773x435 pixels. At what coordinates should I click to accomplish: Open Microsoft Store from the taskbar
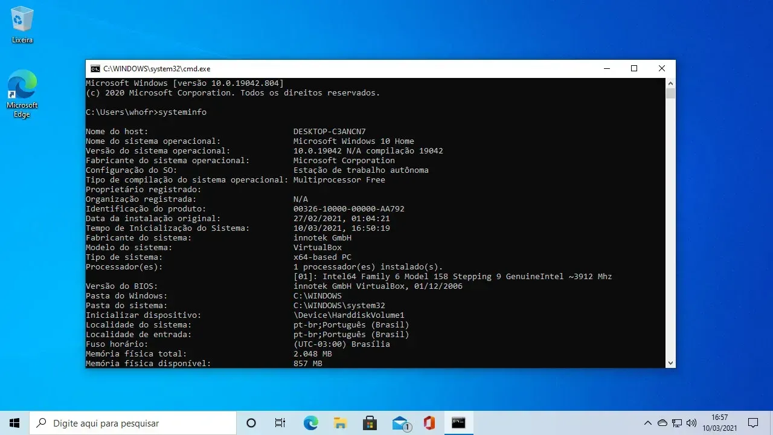370,423
